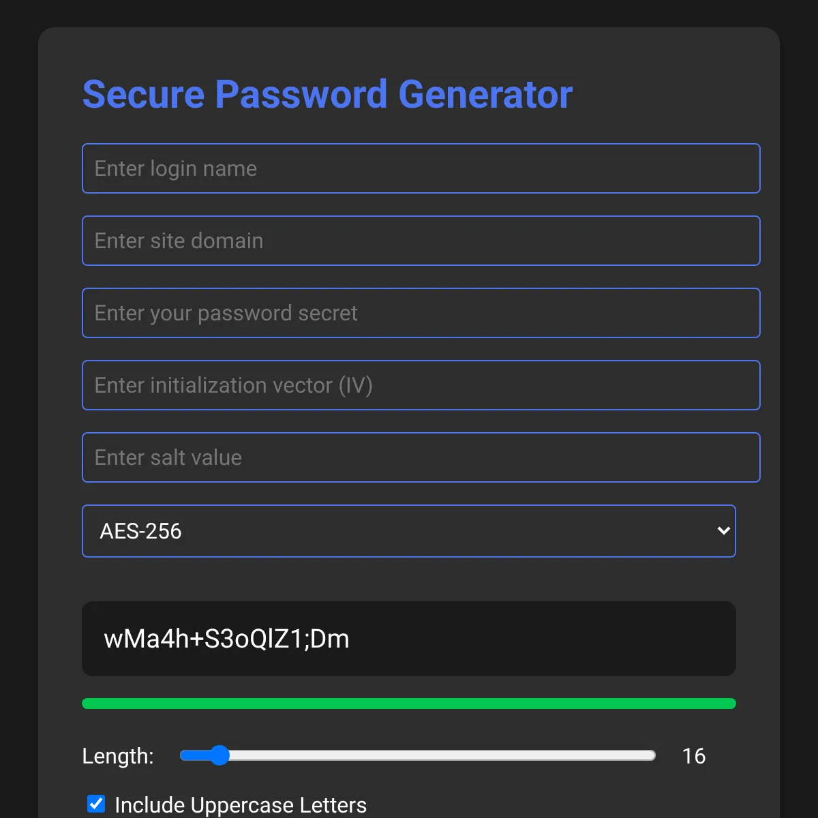Click the Secure Password Generator heading
This screenshot has height=818, width=818.
[327, 94]
